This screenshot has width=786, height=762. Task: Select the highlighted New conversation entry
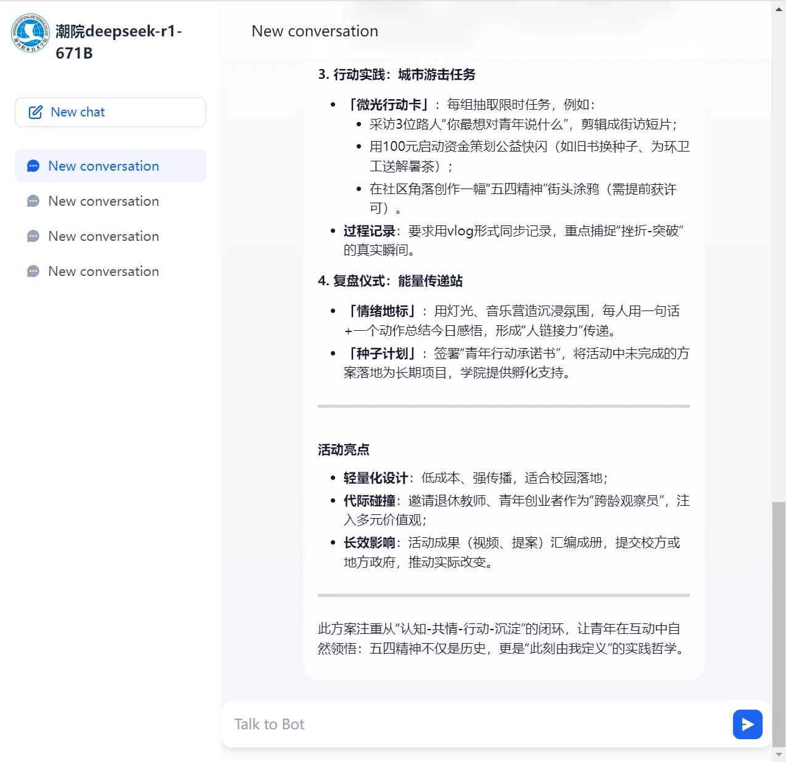click(103, 166)
